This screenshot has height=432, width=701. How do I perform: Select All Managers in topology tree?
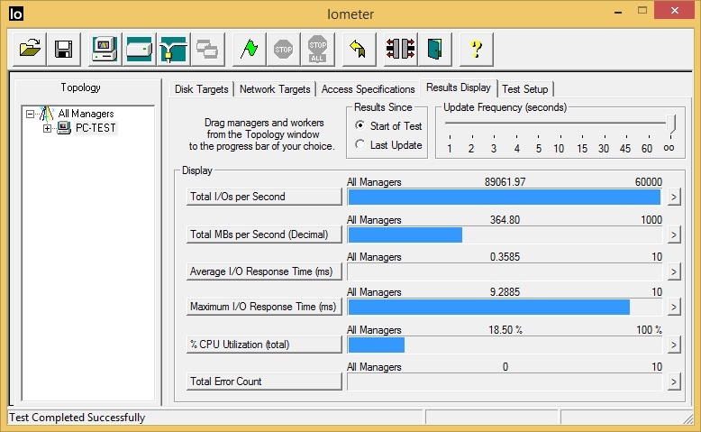coord(86,114)
